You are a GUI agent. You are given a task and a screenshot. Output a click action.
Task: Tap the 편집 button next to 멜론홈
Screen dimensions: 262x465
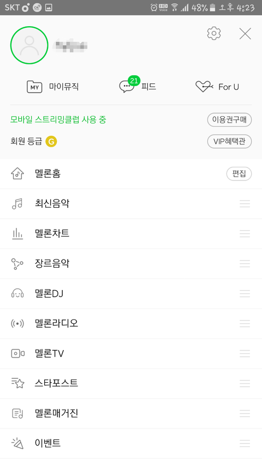239,173
